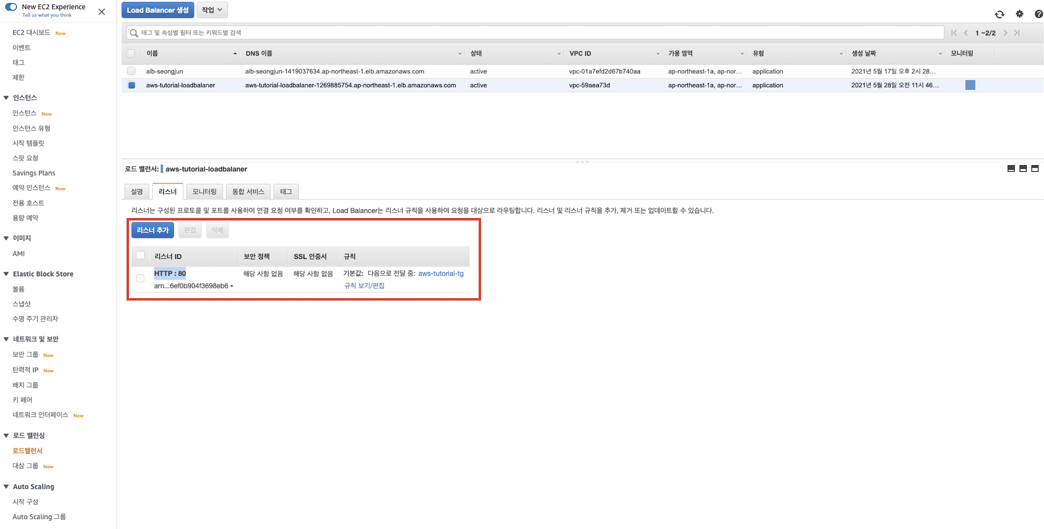The image size is (1044, 529).
Task: Open the 작업 actions dropdown
Action: tap(212, 10)
